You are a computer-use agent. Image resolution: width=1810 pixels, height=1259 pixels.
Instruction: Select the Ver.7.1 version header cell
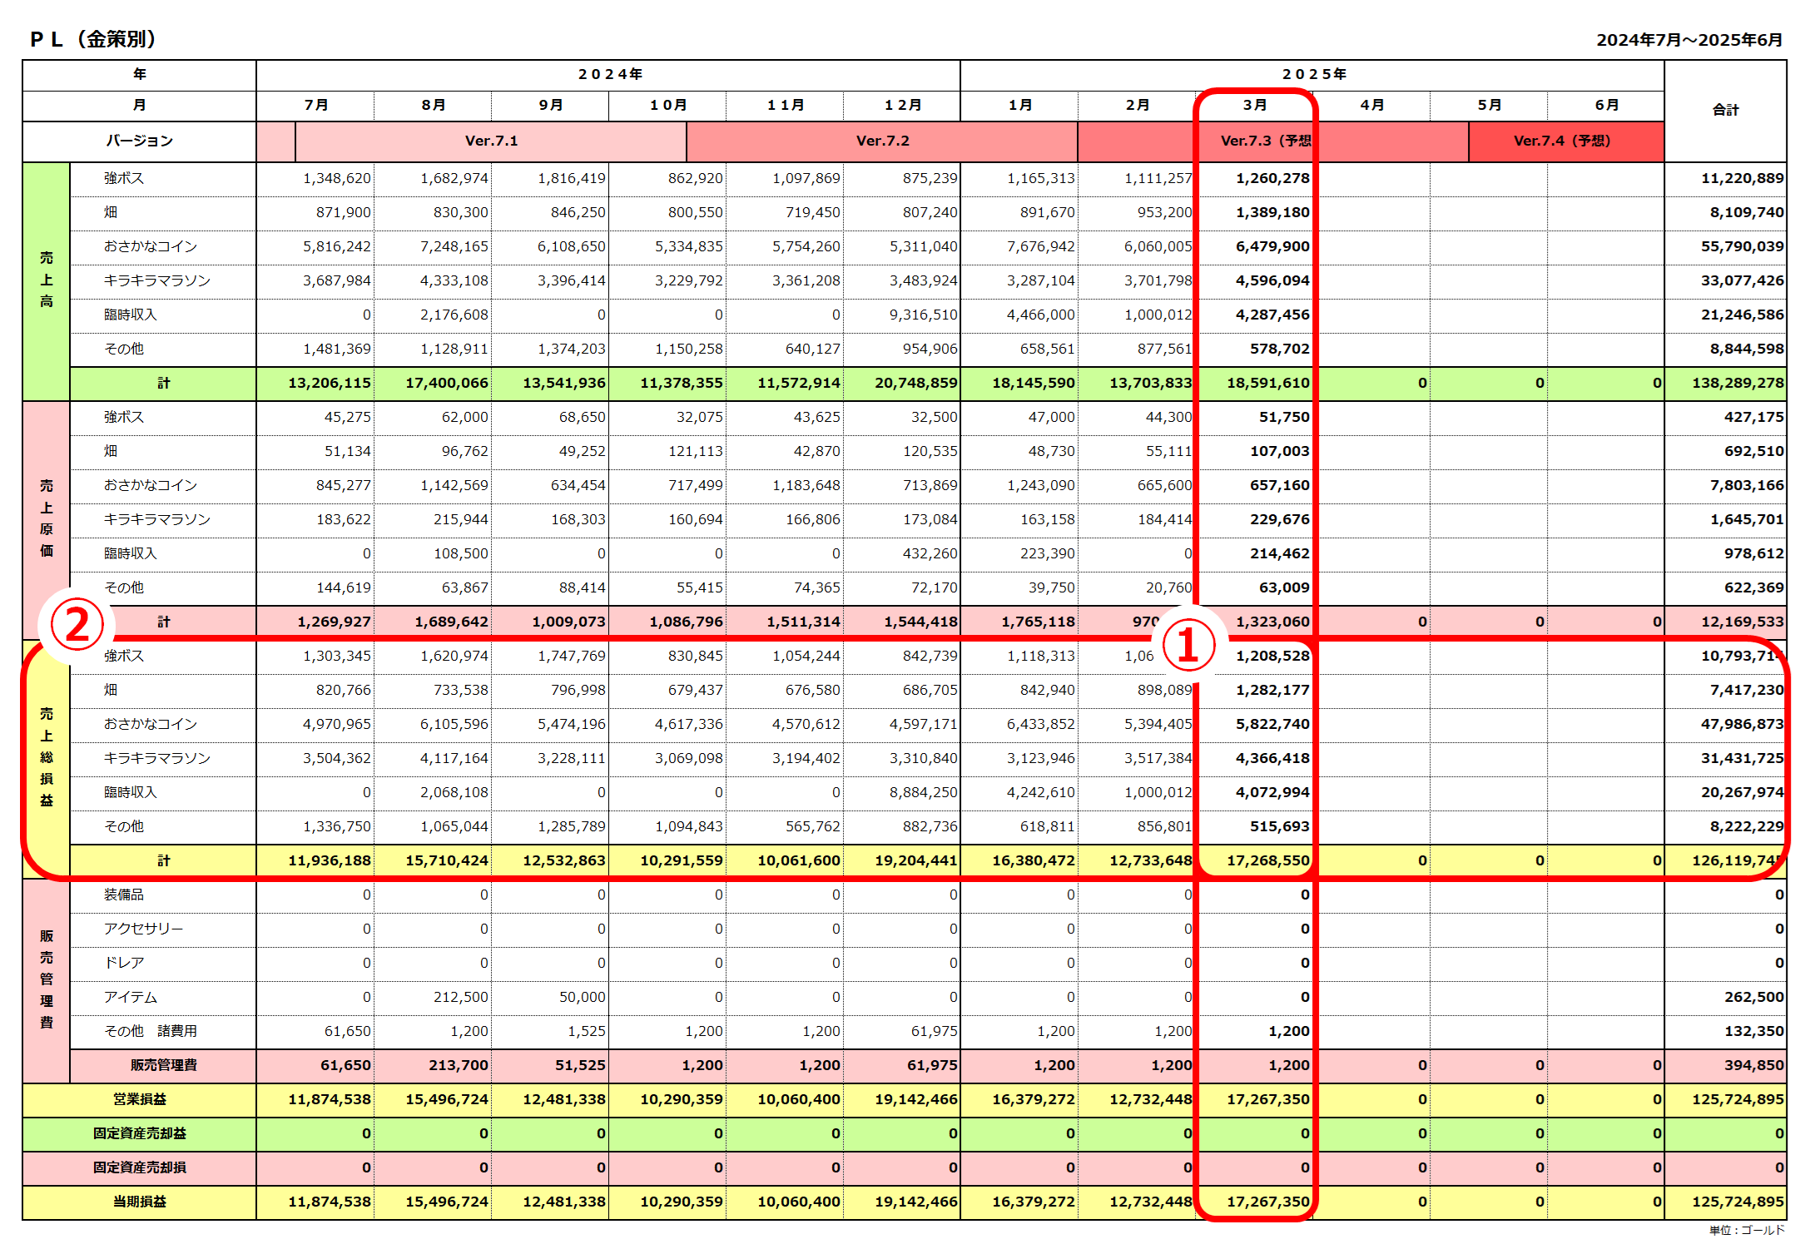[x=491, y=141]
